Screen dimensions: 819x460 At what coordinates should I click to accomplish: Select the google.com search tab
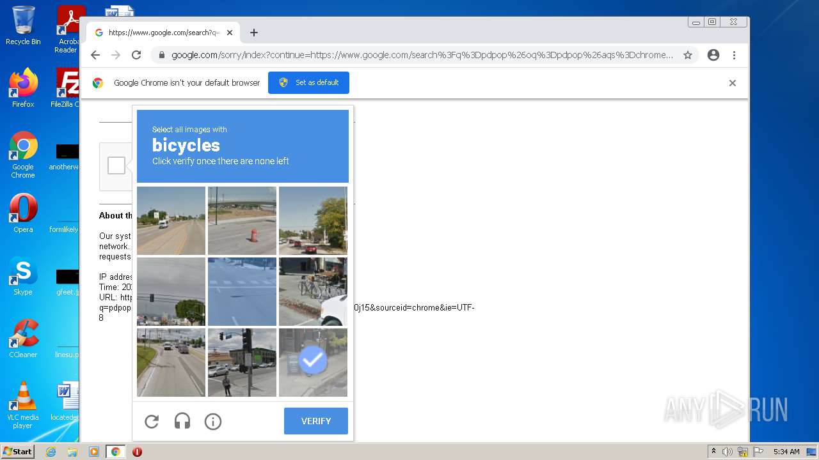point(163,33)
